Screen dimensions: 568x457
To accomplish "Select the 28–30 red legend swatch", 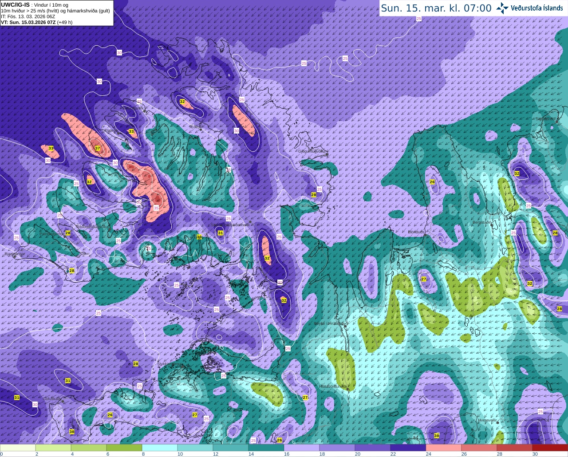I will [515, 448].
